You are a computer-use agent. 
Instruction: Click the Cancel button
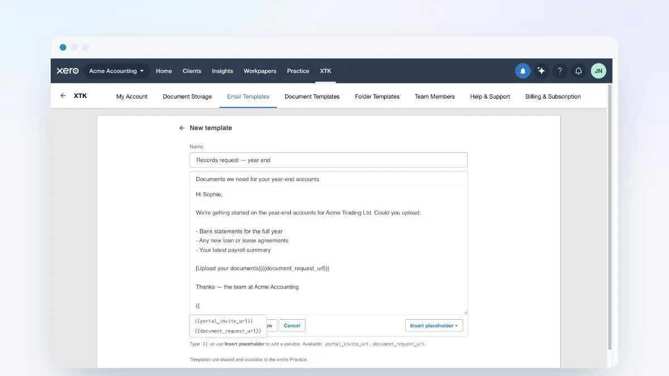click(292, 325)
